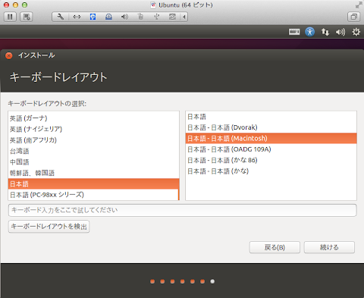Choose 日本語 - 日本語 (Dvorak) variant
Viewport: 364px width, 298px height.
point(271,127)
